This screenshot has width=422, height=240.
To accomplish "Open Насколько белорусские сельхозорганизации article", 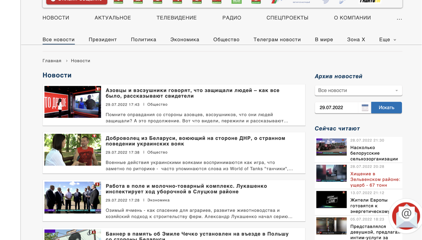I will tap(374, 153).
